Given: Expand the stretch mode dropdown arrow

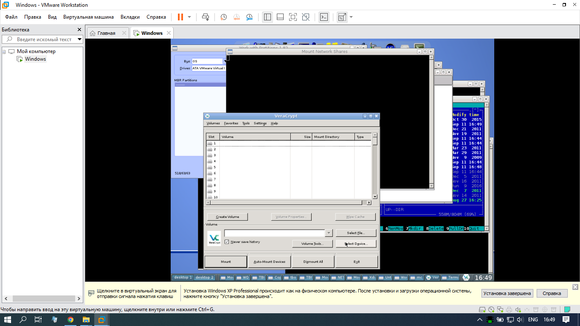Looking at the screenshot, I should 351,17.
